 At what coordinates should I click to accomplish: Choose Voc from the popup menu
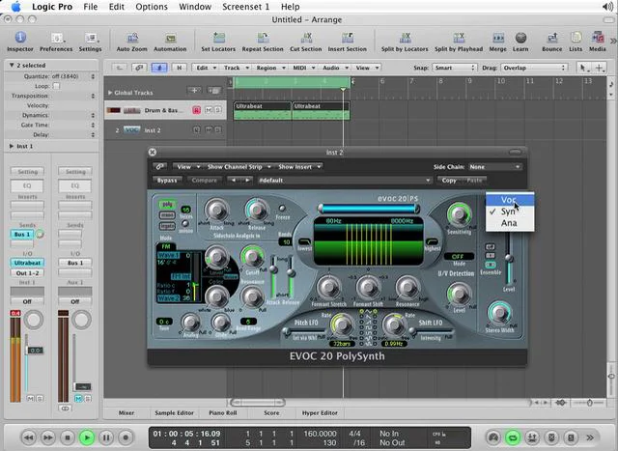click(x=510, y=200)
